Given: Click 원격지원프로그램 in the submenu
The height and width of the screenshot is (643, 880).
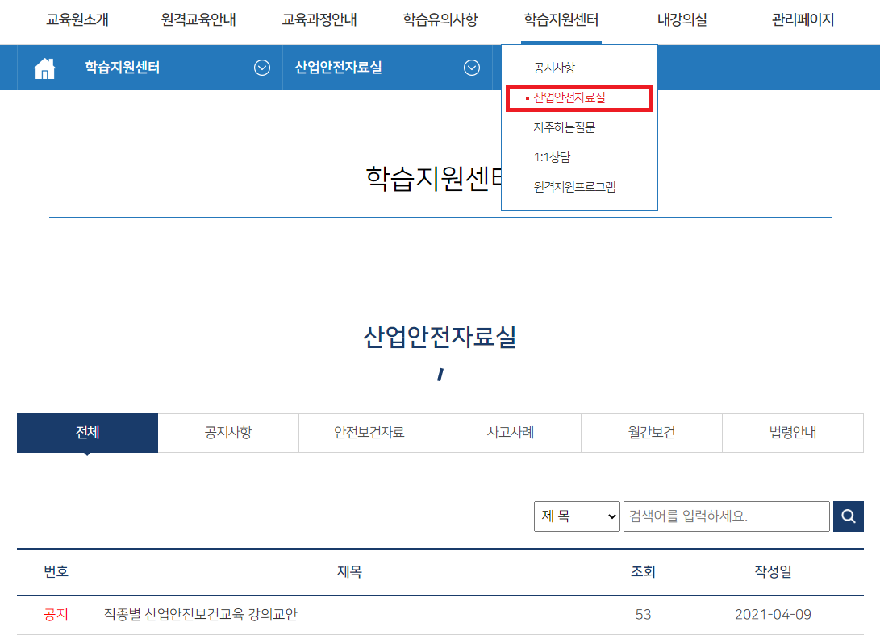Looking at the screenshot, I should tap(574, 187).
